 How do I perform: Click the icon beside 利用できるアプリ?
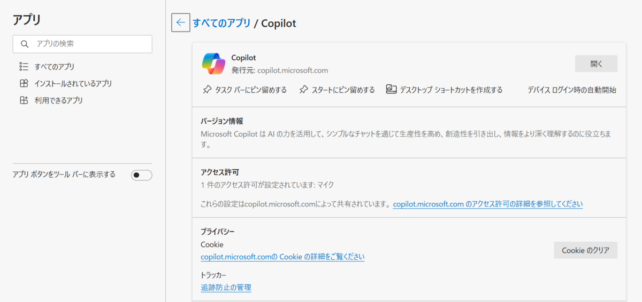pos(24,100)
